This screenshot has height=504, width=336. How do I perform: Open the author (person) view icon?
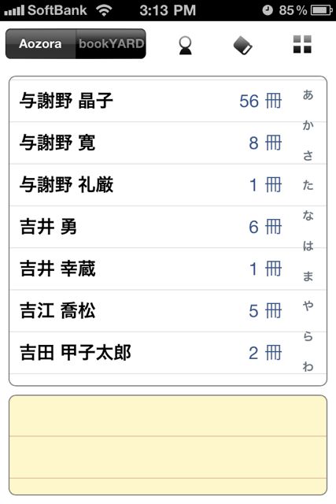click(185, 46)
